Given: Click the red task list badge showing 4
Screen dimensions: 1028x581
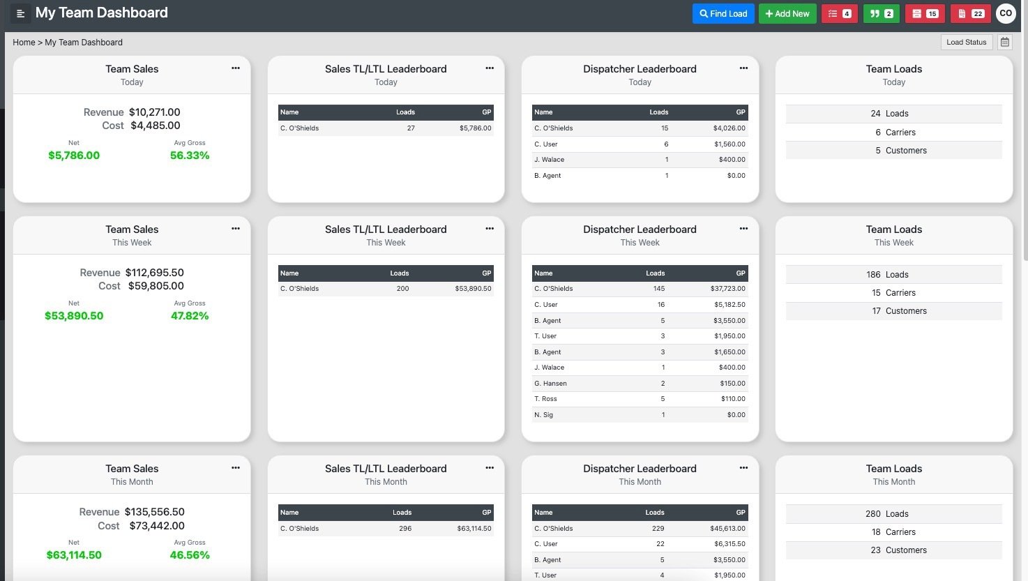Looking at the screenshot, I should (x=840, y=13).
